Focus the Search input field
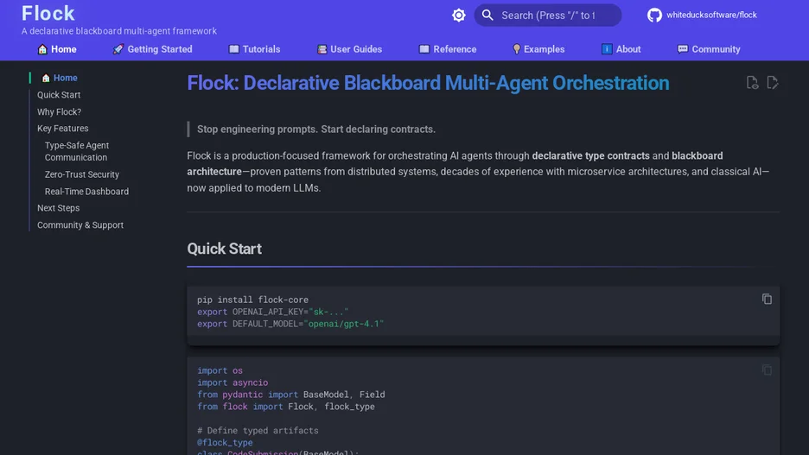The image size is (809, 455). tap(547, 16)
